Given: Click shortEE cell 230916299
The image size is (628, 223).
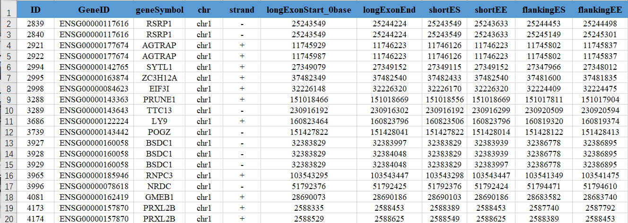Looking at the screenshot, I should click(x=491, y=110).
